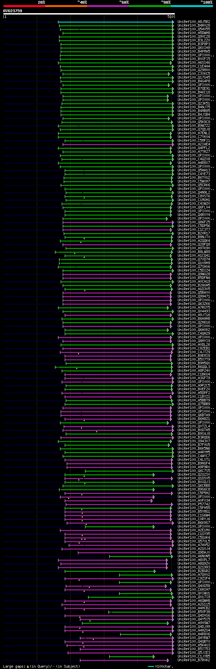
Task: Open hit UniRef100_Q4UG58
Action: coord(194,586)
